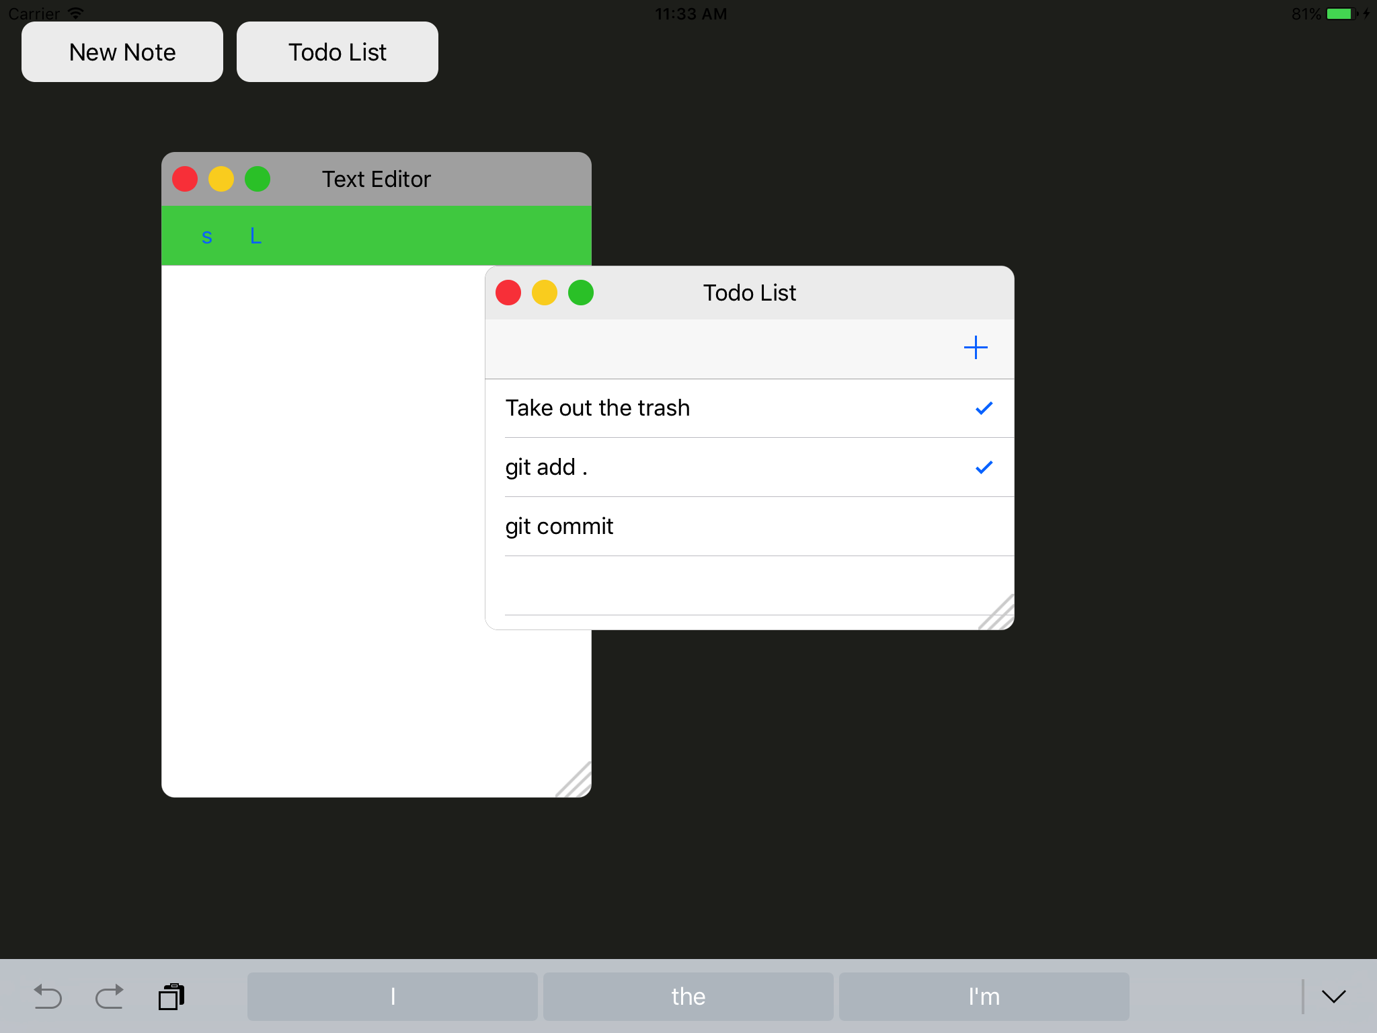Close the Todo List window with red dot
1377x1033 pixels.
pyautogui.click(x=508, y=293)
